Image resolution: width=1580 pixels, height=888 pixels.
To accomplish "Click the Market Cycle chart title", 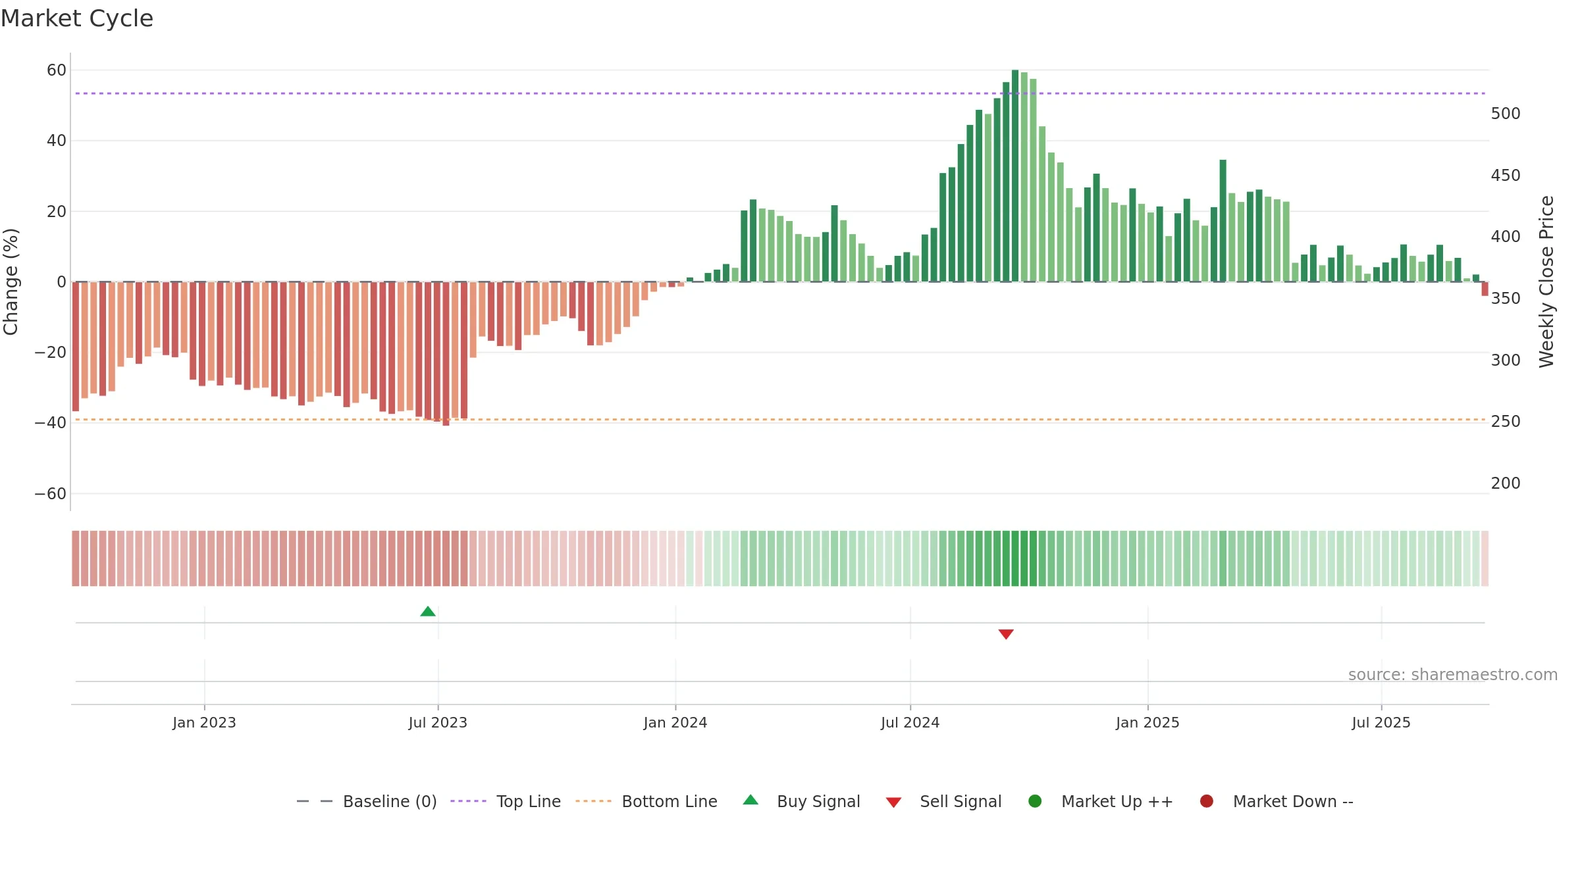I will click(77, 18).
